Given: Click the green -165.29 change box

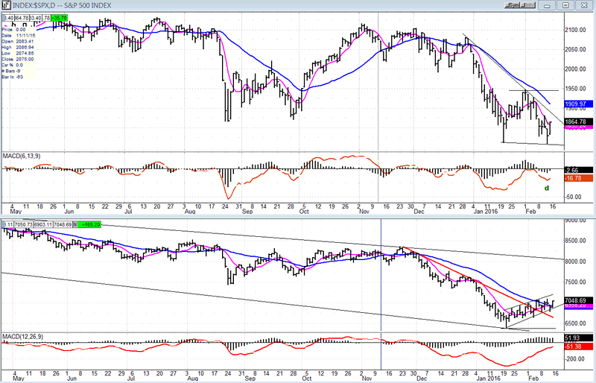Looking at the screenshot, I should (89, 224).
